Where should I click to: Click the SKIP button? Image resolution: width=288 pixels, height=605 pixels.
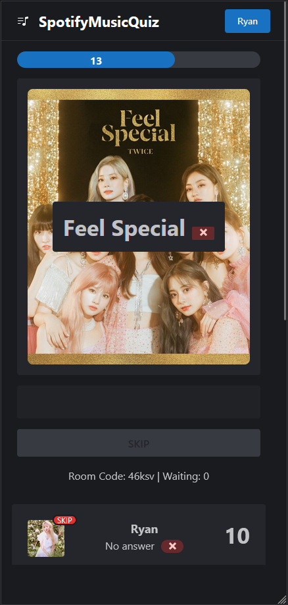click(x=139, y=443)
